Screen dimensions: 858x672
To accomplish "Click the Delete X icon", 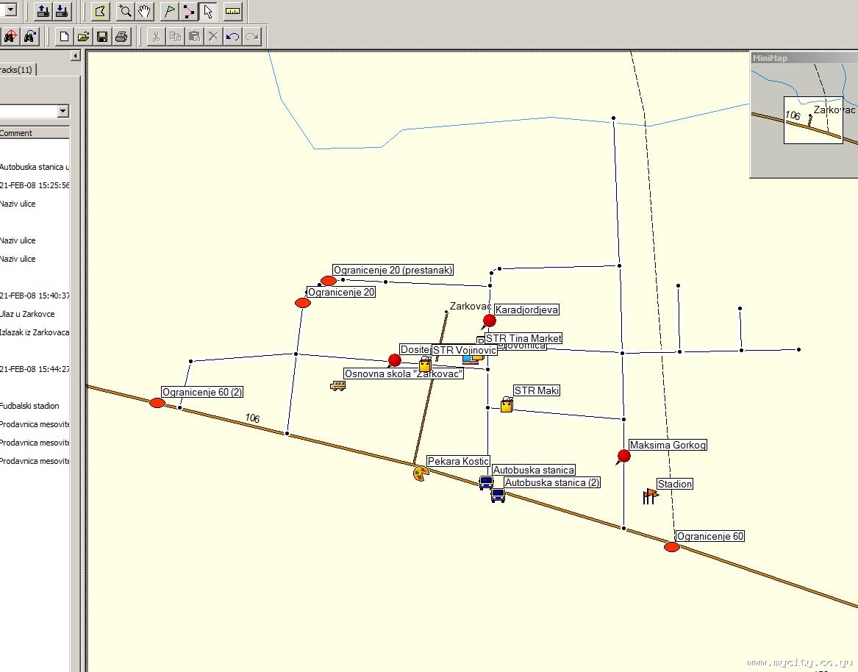I will pyautogui.click(x=213, y=37).
